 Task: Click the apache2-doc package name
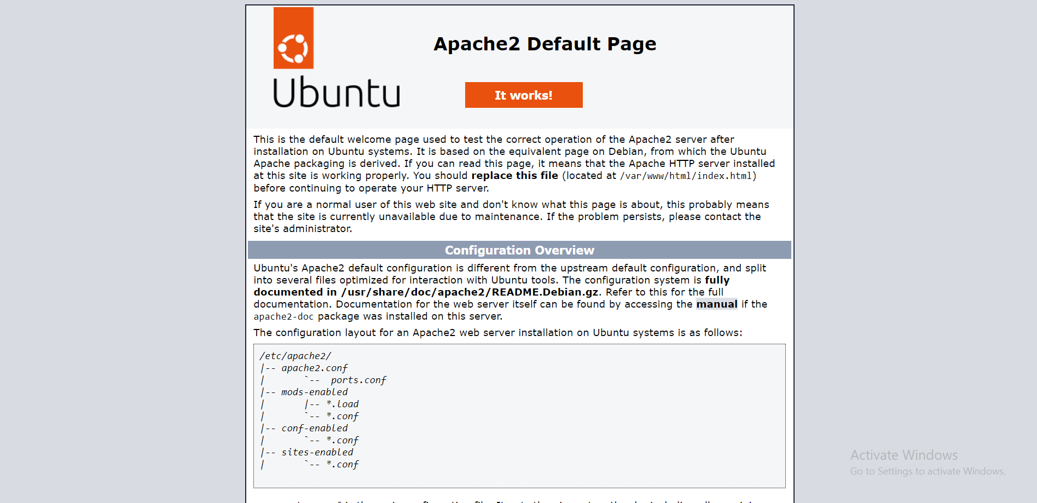283,317
